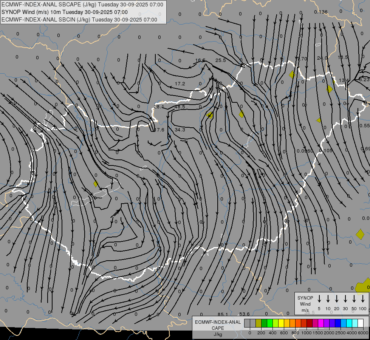This screenshot has width=370, height=340.
Task: Click the ECMWF-INDEX-ANAL SBCIN layer title
Action: (x=80, y=19)
